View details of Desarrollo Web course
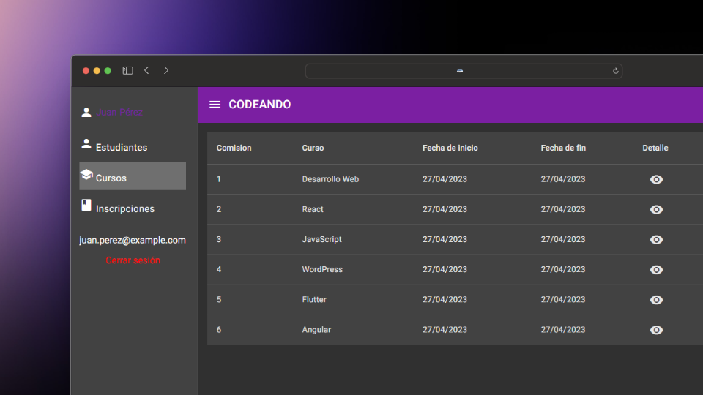 (x=656, y=179)
